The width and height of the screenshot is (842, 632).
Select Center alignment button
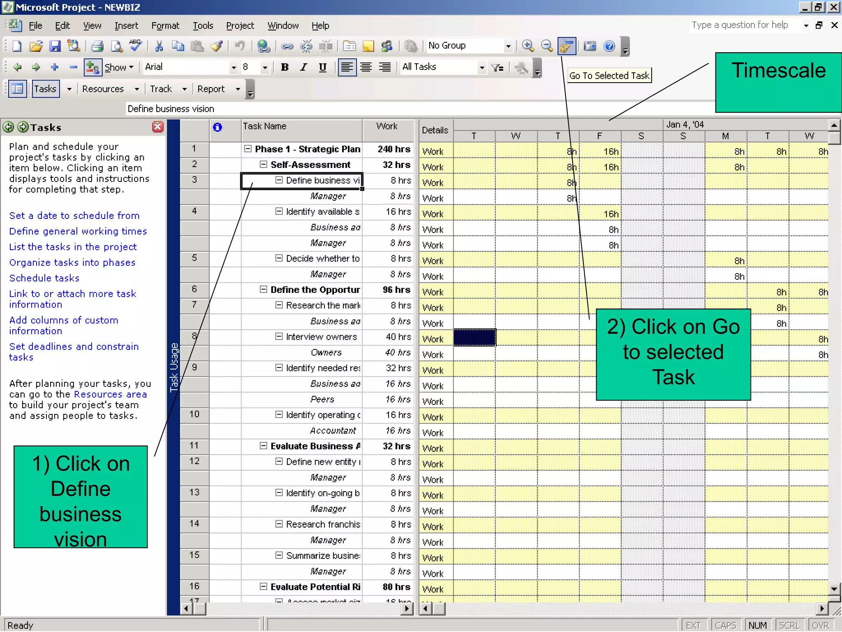[366, 67]
